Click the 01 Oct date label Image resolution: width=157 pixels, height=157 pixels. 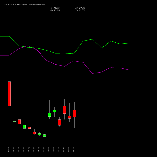tap(49, 149)
